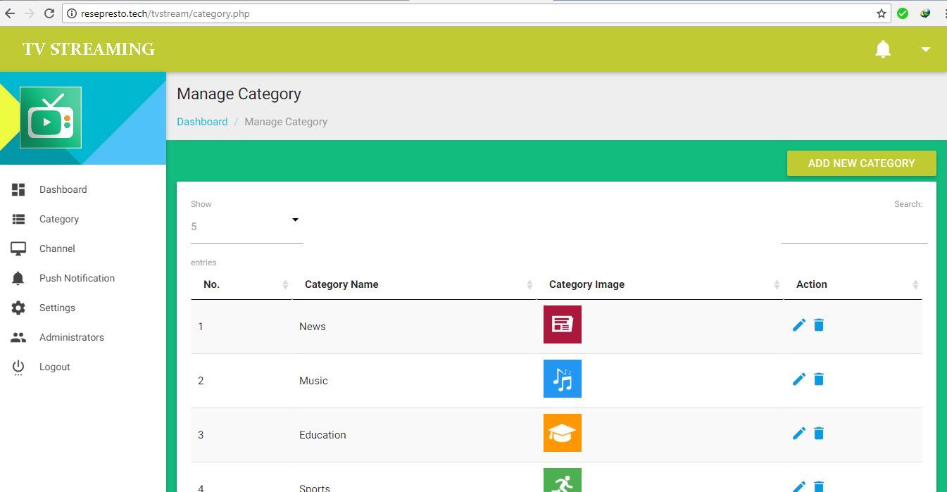947x492 pixels.
Task: Sort by the Action column
Action: coord(853,284)
